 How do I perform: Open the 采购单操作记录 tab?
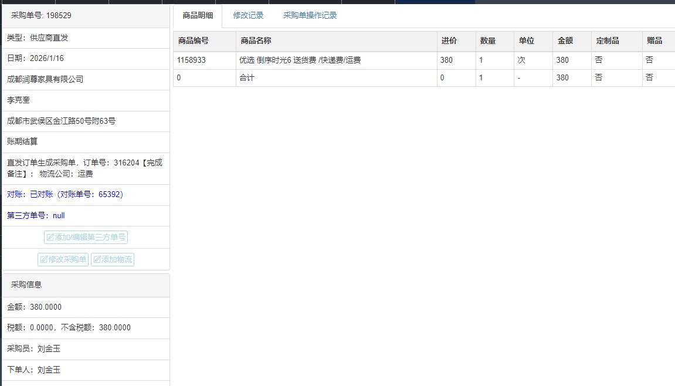click(x=310, y=16)
